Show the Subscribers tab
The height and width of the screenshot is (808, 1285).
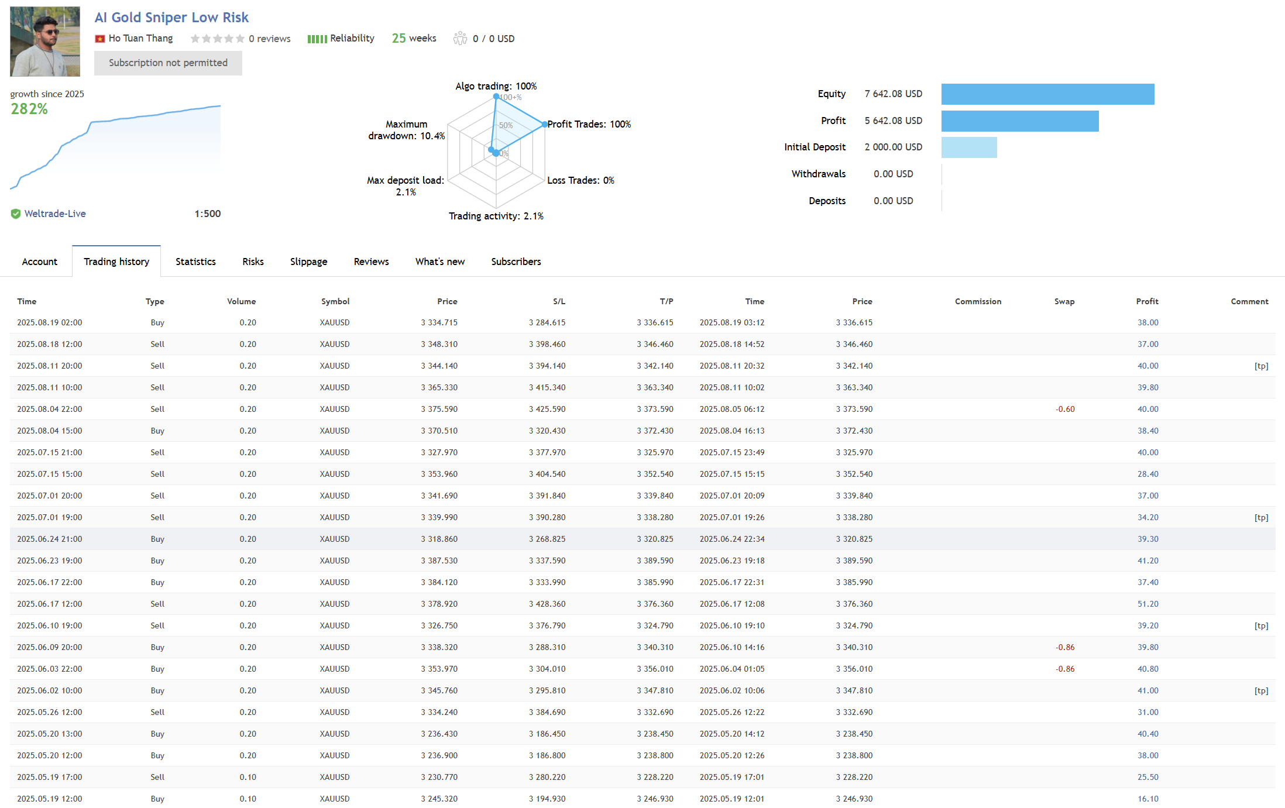(x=516, y=262)
